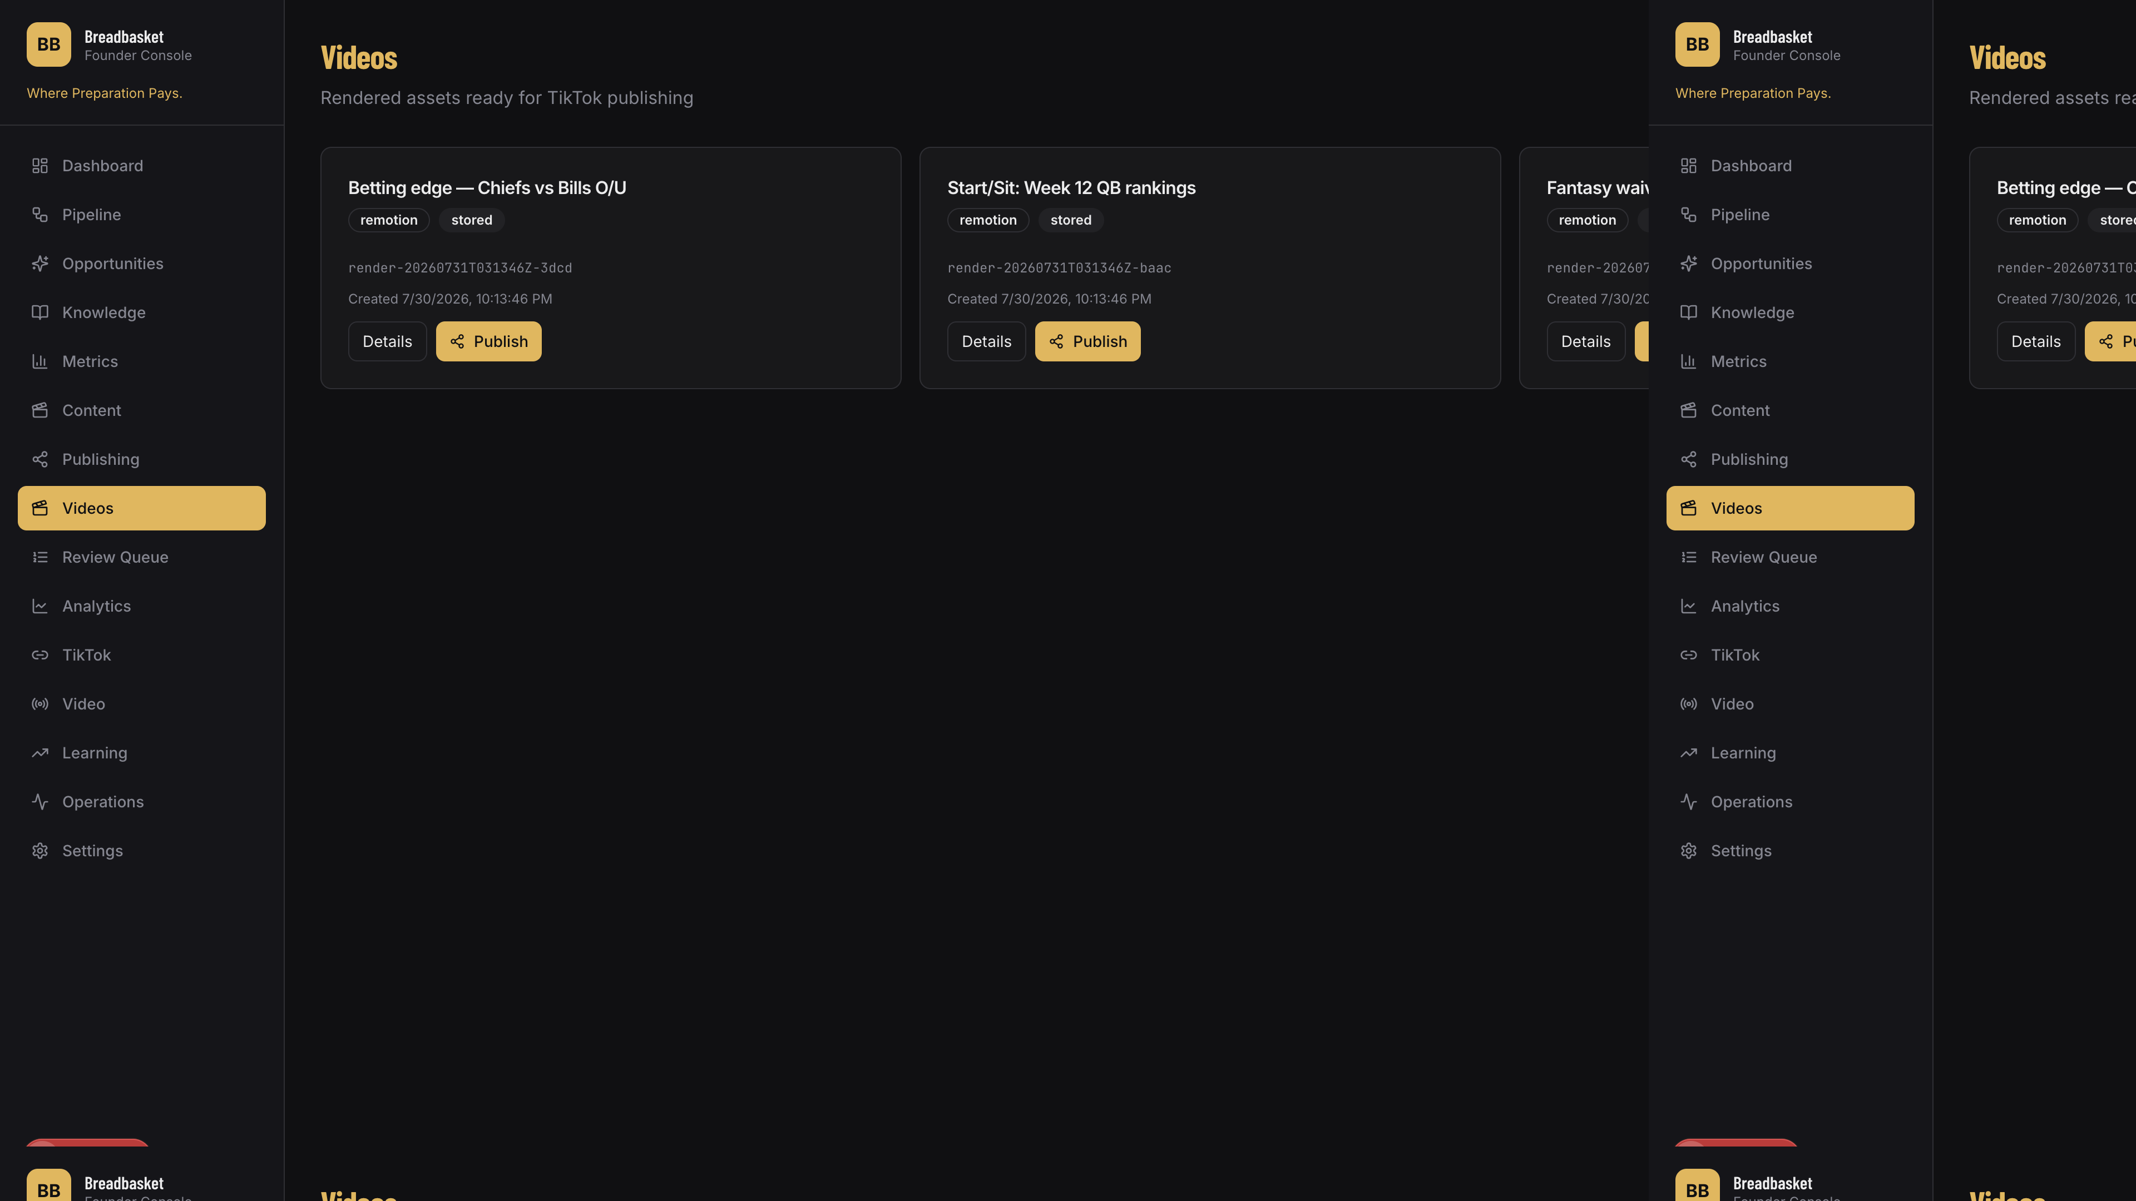Select Knowledge in the left-hand sidebar
The image size is (2136, 1201).
[x=142, y=312]
